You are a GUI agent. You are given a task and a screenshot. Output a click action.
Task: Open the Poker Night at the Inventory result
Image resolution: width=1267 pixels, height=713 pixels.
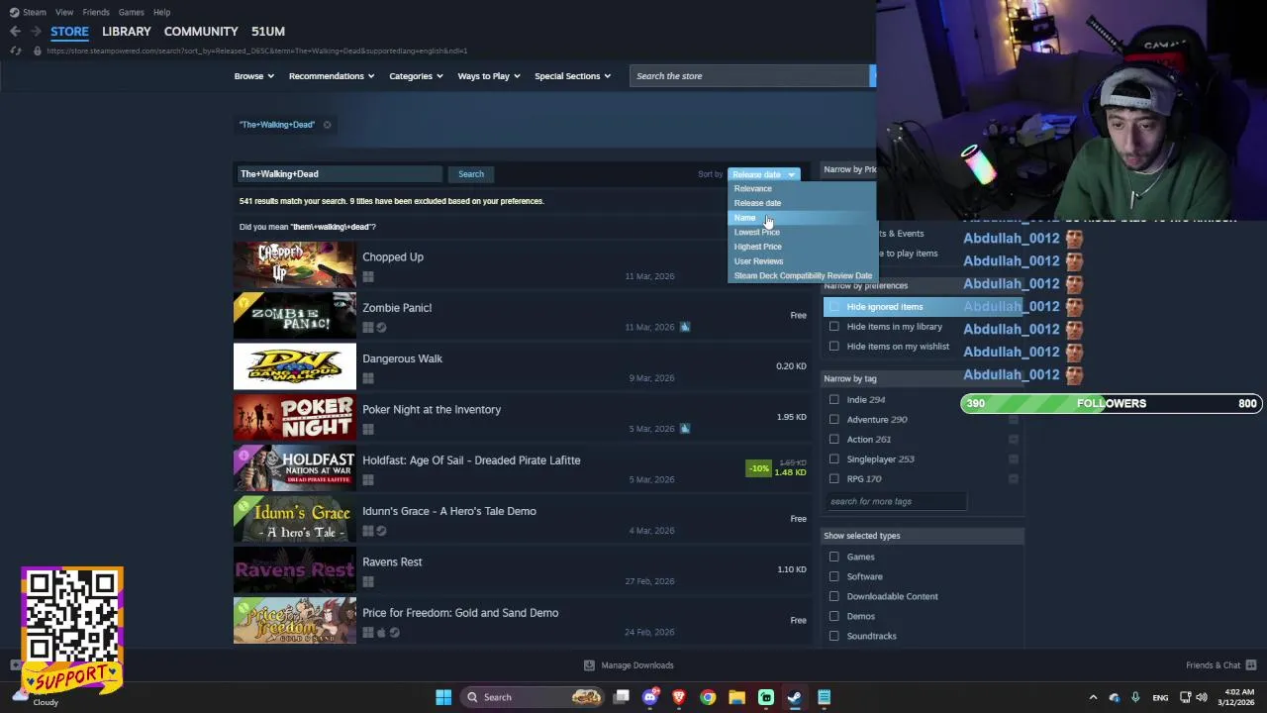pyautogui.click(x=522, y=419)
